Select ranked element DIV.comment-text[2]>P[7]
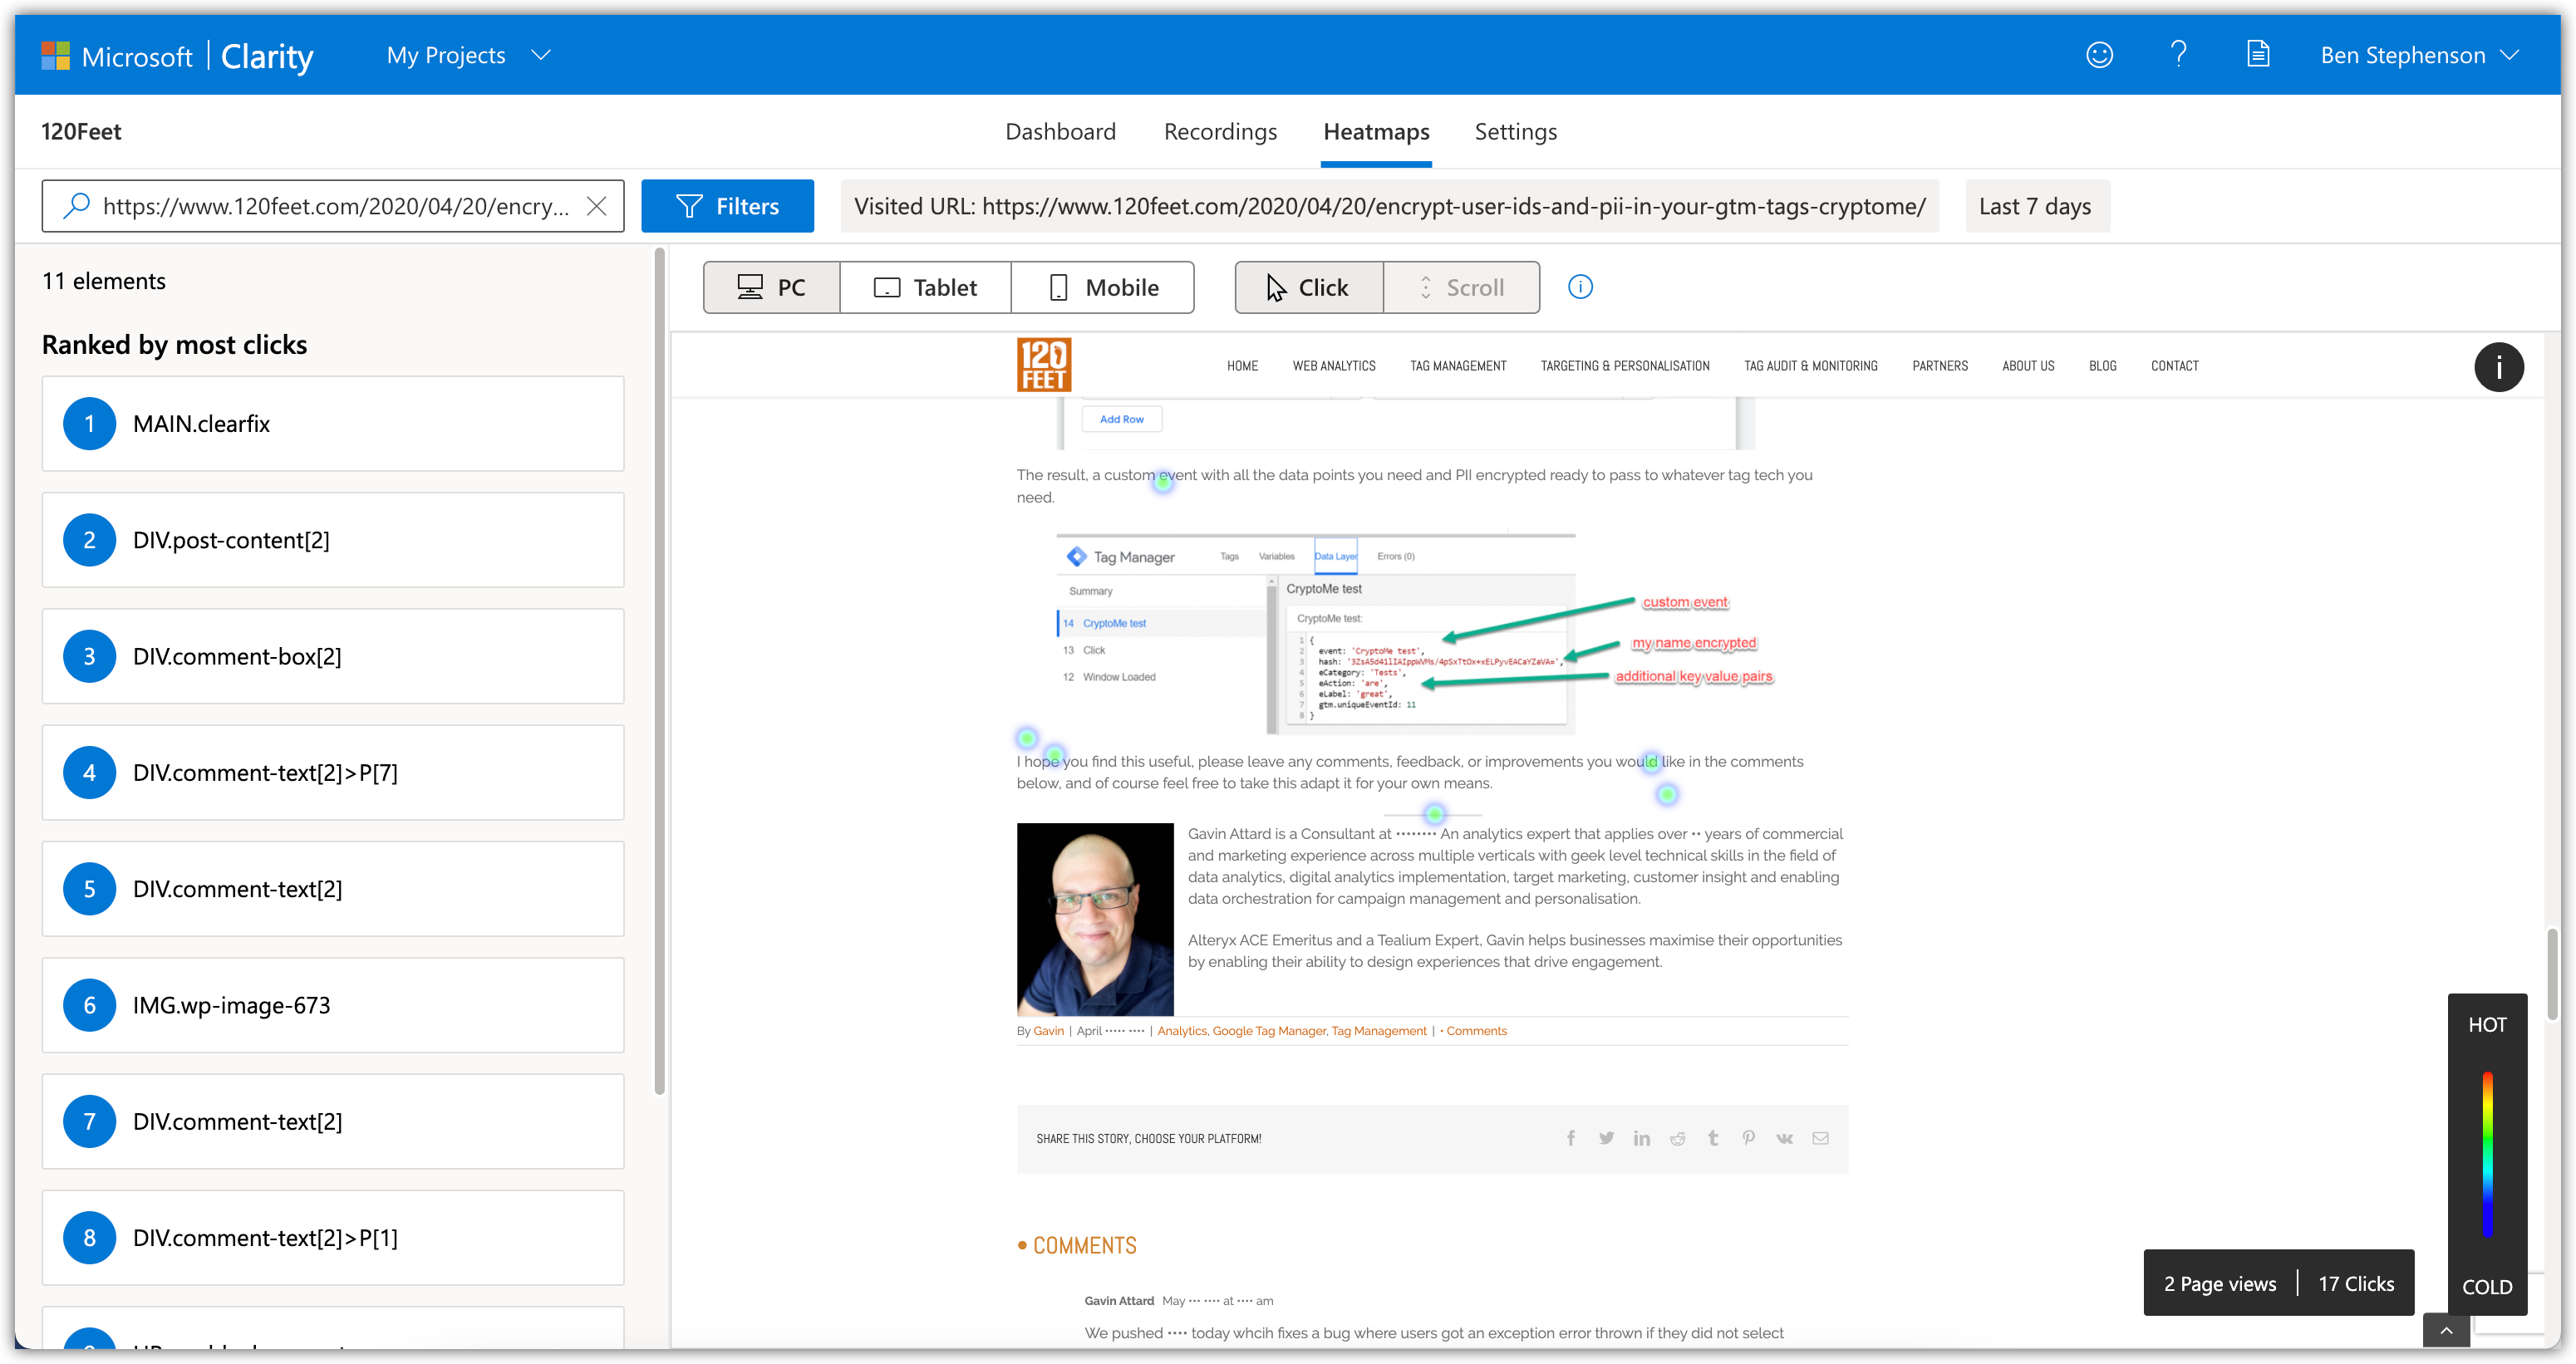Image resolution: width=2576 pixels, height=1364 pixels. coord(333,773)
